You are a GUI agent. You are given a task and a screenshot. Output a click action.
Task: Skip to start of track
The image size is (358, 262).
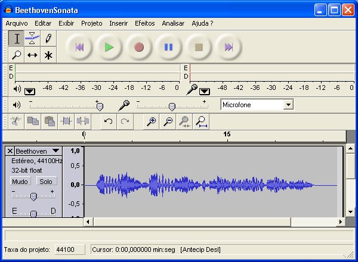click(79, 48)
